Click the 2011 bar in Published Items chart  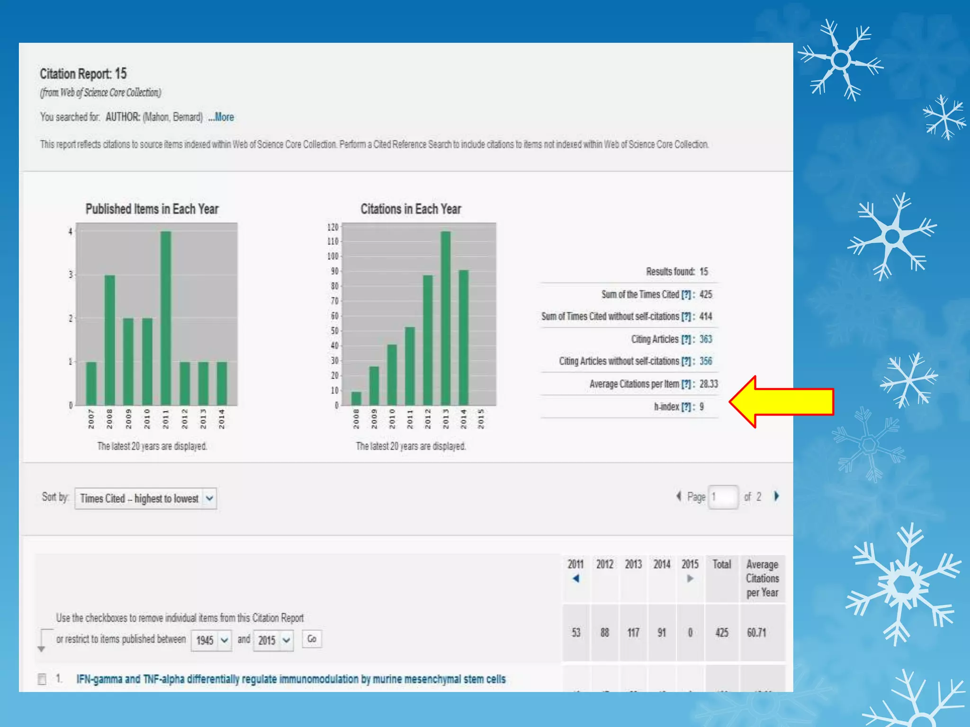click(166, 318)
